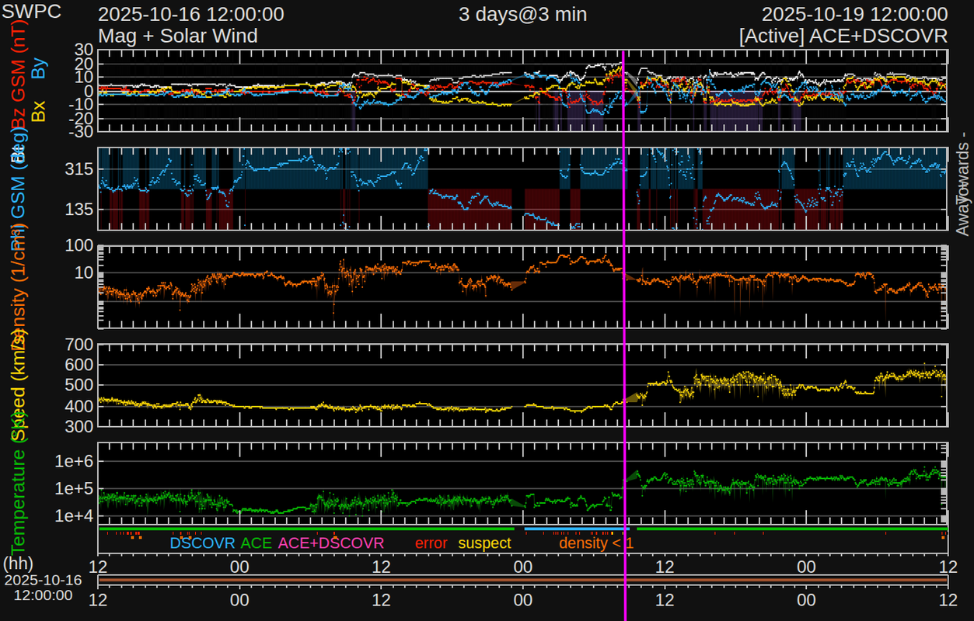Image resolution: width=974 pixels, height=621 pixels.
Task: Click the blue 'By' axis label
Action: 39,68
